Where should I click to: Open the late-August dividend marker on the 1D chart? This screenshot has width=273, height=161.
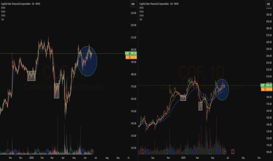tap(147, 152)
